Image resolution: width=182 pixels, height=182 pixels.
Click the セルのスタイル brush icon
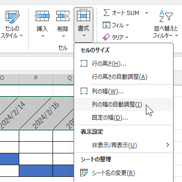tap(13, 17)
